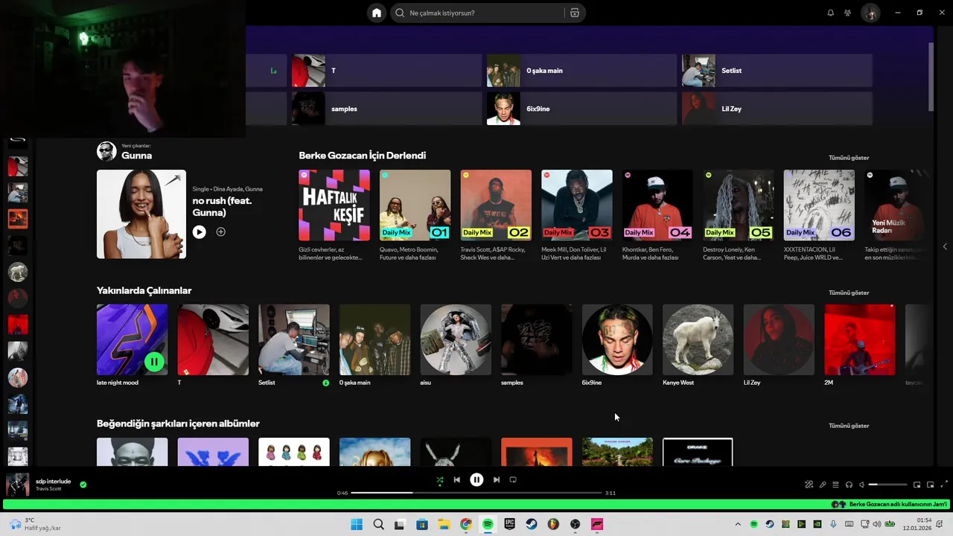The width and height of the screenshot is (953, 536).
Task: Open the Lil Zey shortcut tile
Action: 777,109
